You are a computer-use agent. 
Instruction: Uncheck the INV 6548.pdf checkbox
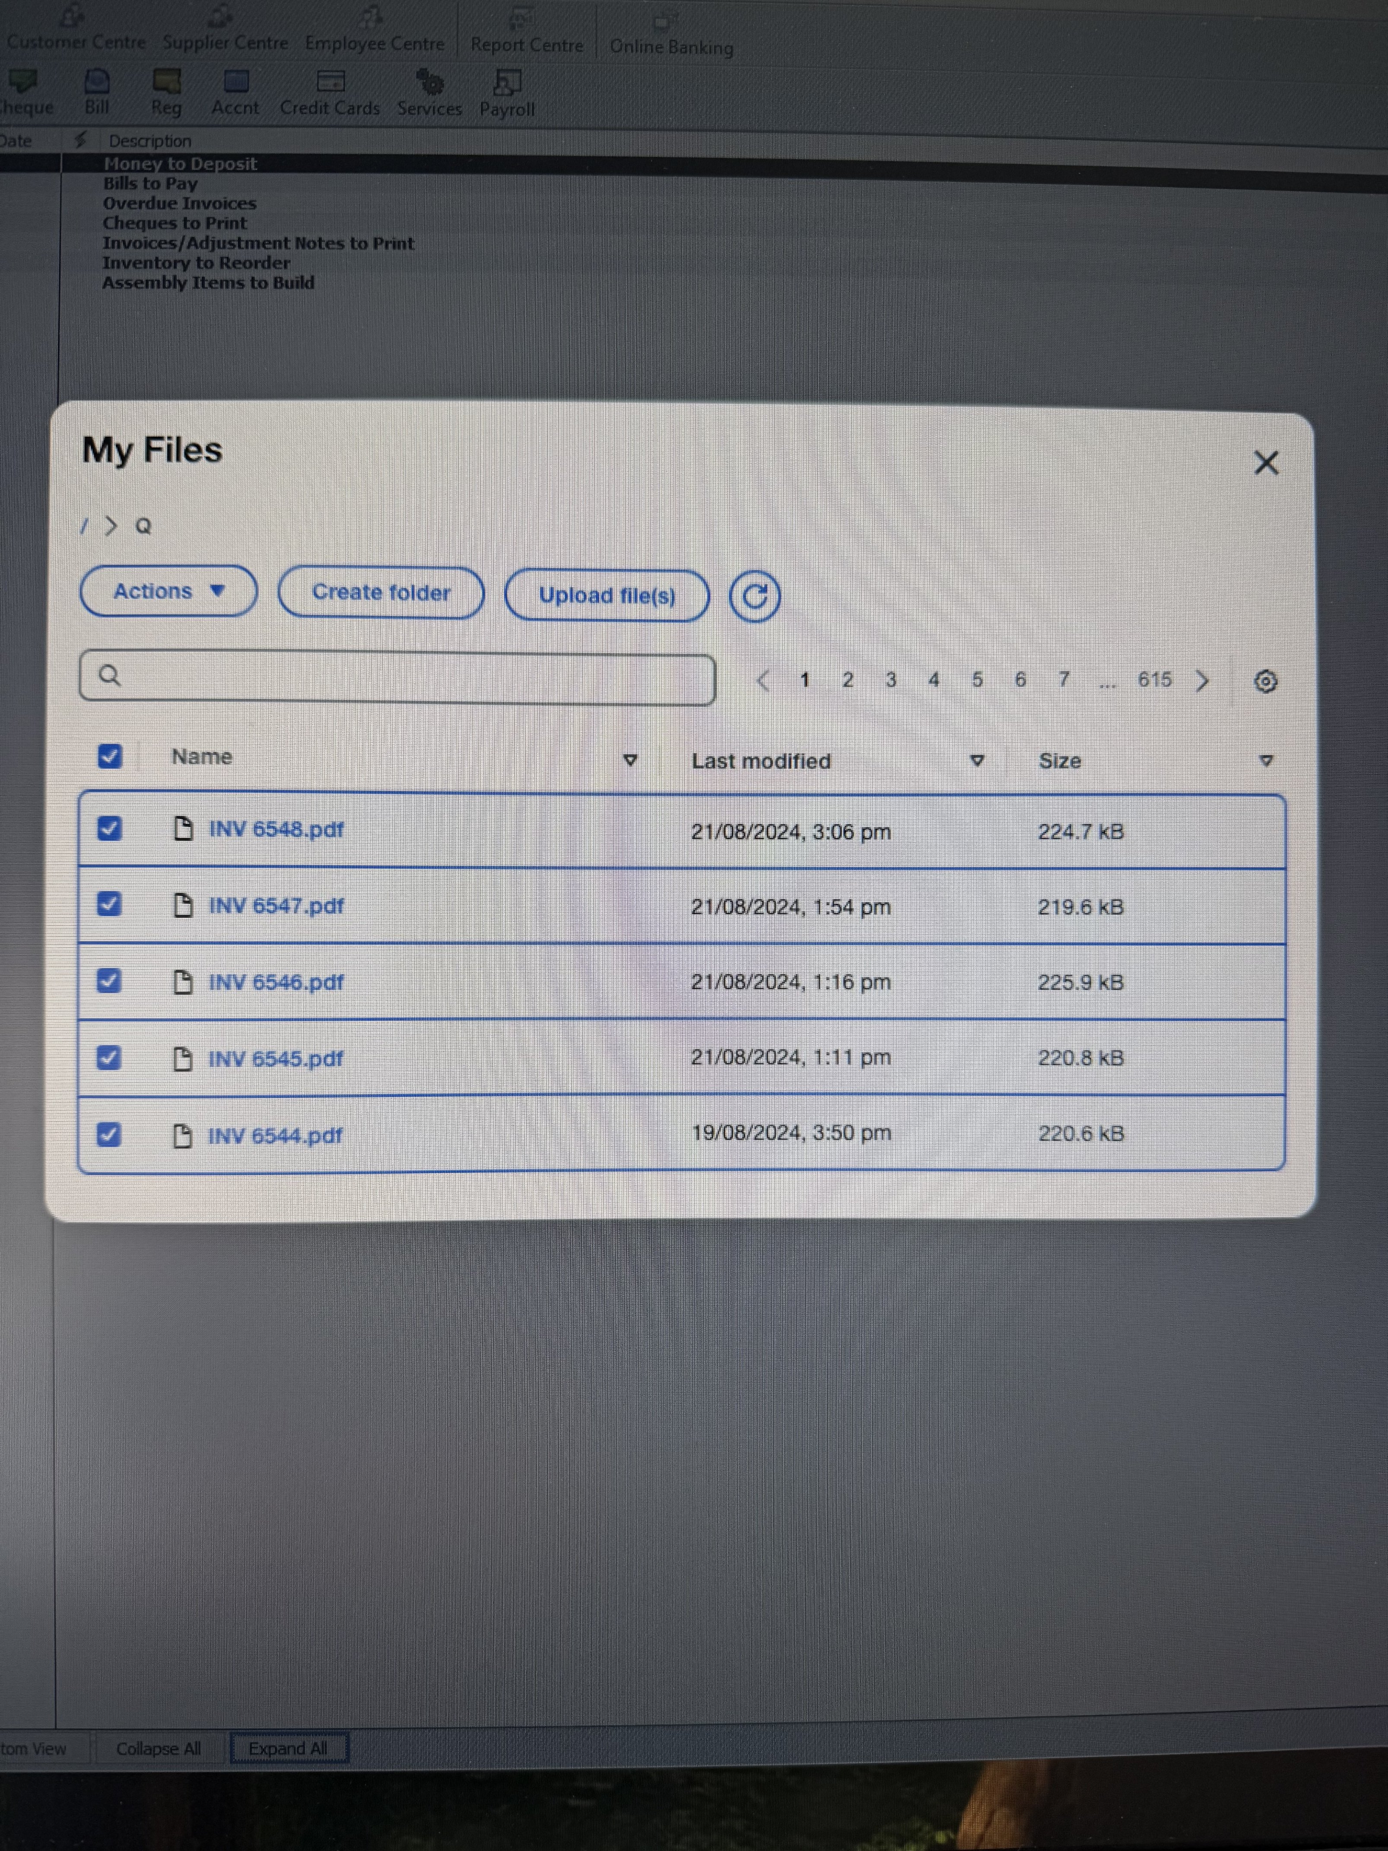110,828
